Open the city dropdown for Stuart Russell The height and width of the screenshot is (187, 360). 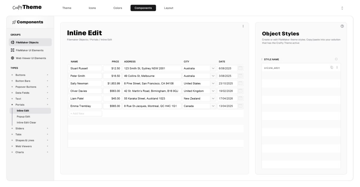click(x=213, y=68)
